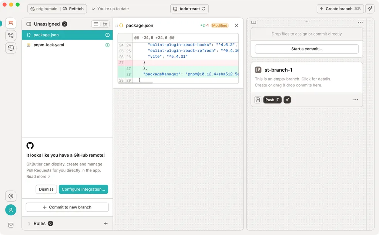
Task: Close the package.json diff panel
Action: (x=237, y=25)
